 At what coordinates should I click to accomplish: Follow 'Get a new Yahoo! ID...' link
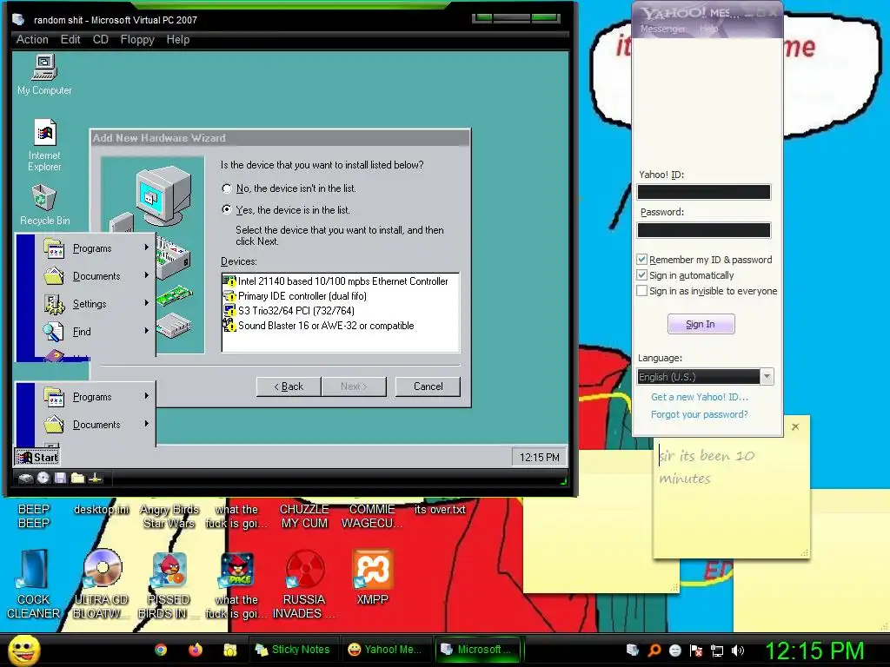[x=700, y=397]
